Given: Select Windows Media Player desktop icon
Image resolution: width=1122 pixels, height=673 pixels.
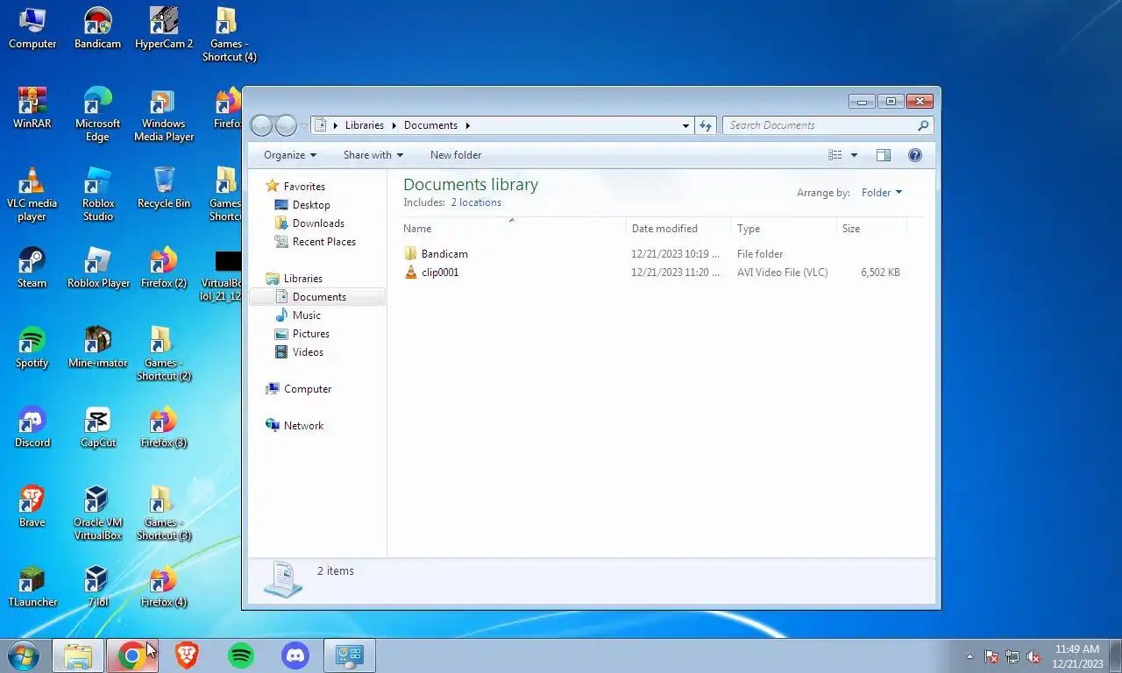Looking at the screenshot, I should [164, 114].
